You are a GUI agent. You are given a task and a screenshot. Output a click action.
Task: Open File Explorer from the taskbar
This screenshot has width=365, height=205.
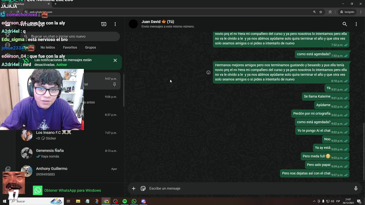click(78, 201)
